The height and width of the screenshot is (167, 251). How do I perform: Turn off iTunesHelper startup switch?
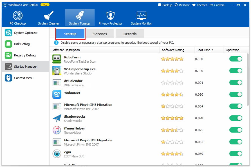pos(236,130)
